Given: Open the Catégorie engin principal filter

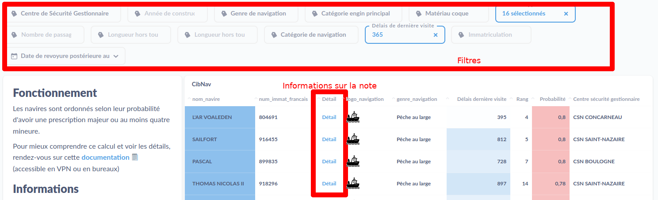Looking at the screenshot, I should click(x=353, y=14).
